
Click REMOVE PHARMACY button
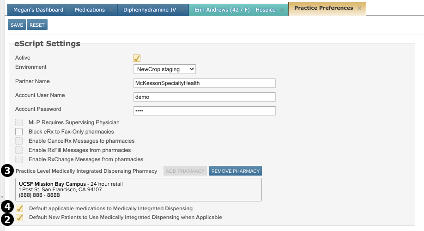tap(236, 171)
